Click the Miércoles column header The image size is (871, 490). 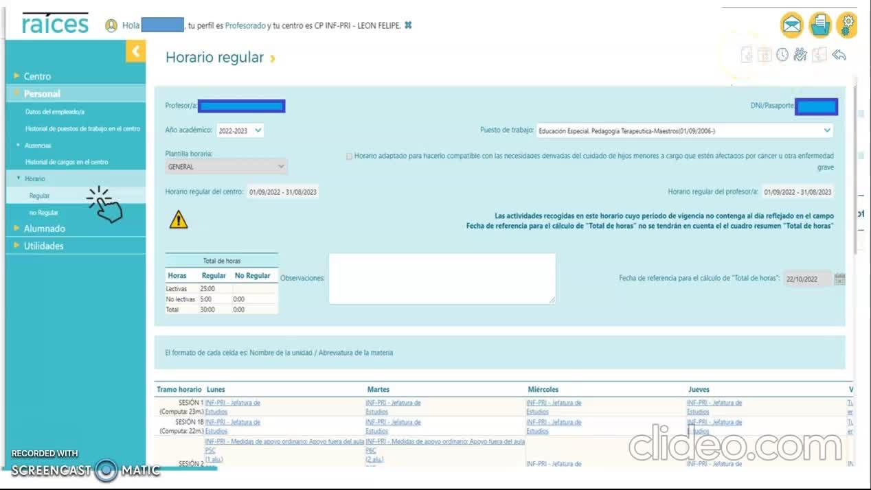(x=543, y=389)
